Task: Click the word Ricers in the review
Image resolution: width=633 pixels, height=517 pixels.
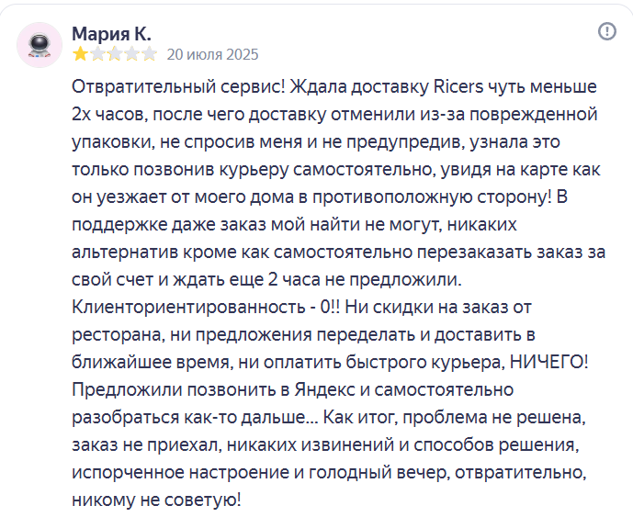Action: (x=458, y=86)
